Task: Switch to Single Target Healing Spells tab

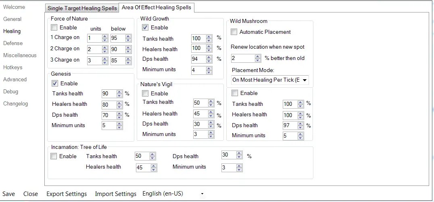Action: [82, 8]
